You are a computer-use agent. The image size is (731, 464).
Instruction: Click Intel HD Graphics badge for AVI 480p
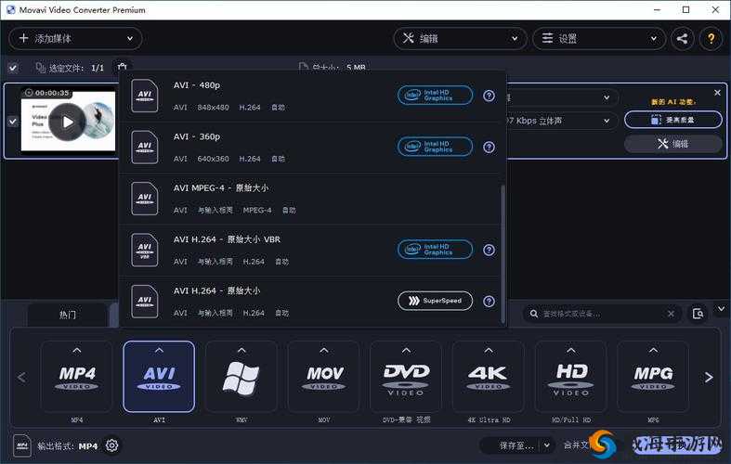click(435, 96)
